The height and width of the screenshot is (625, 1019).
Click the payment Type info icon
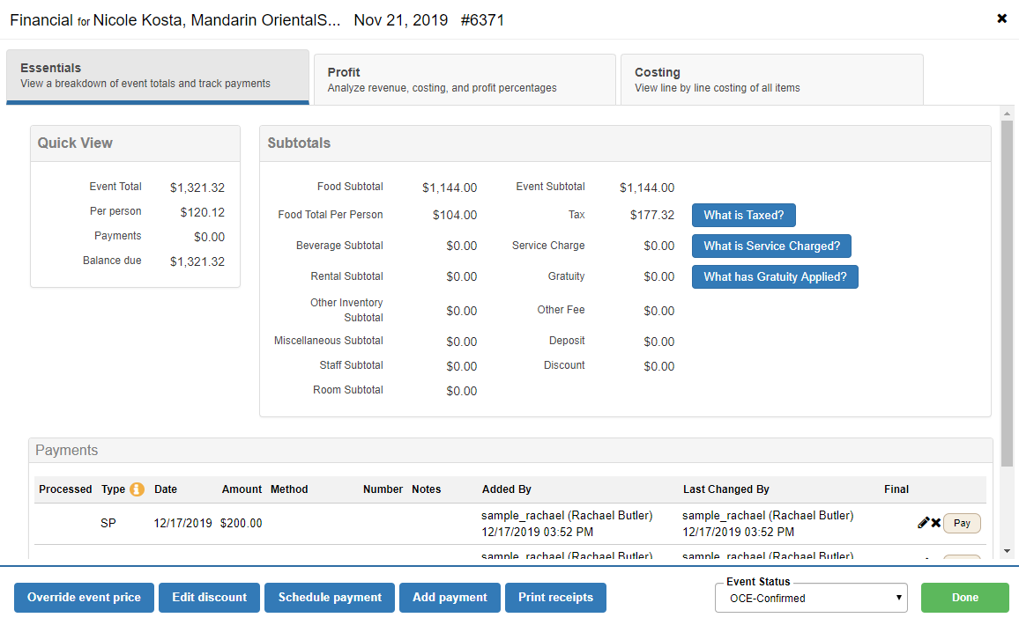coord(137,489)
